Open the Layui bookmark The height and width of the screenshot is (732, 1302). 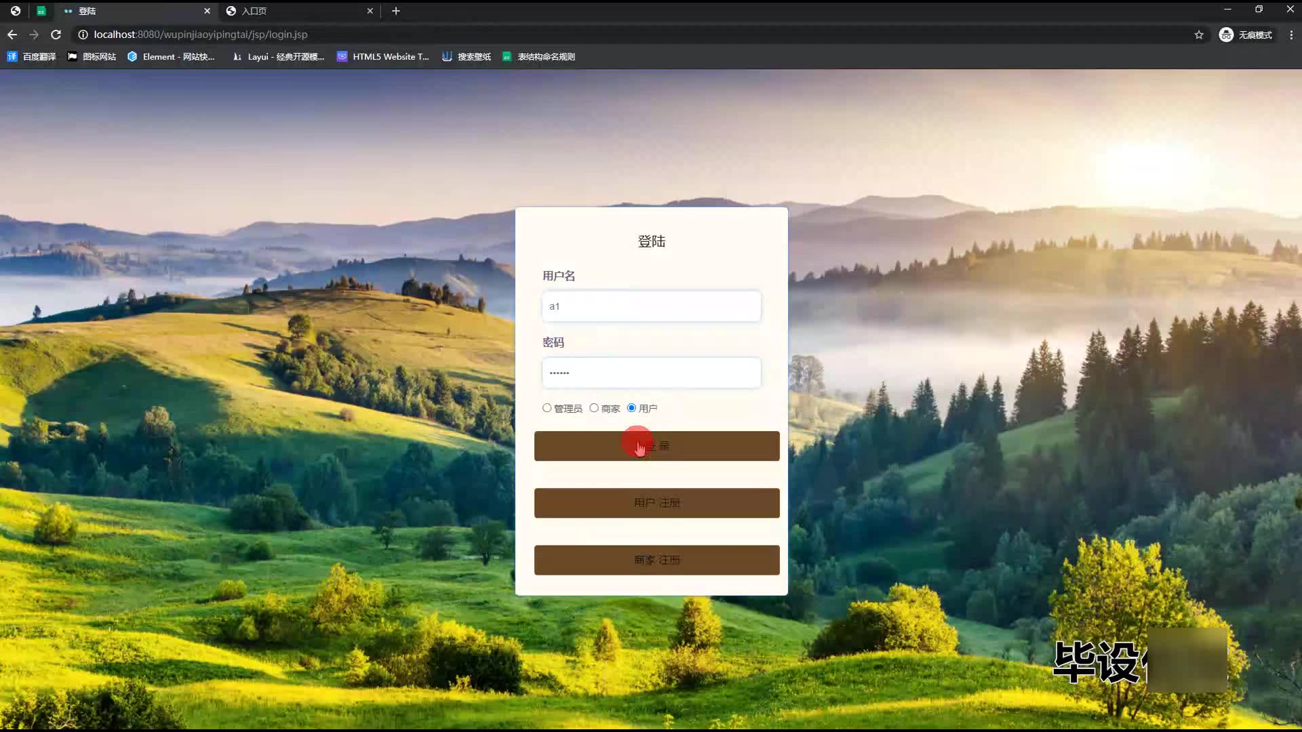(x=278, y=57)
